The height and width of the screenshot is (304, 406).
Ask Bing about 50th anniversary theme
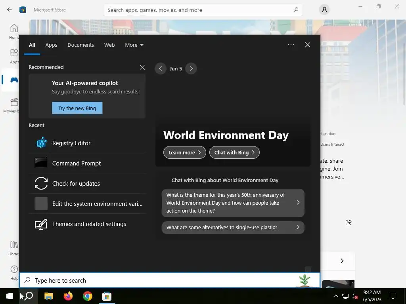click(233, 203)
